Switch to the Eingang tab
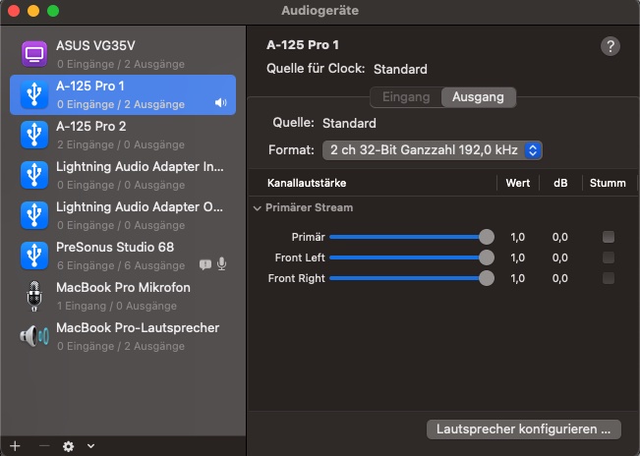 point(406,97)
